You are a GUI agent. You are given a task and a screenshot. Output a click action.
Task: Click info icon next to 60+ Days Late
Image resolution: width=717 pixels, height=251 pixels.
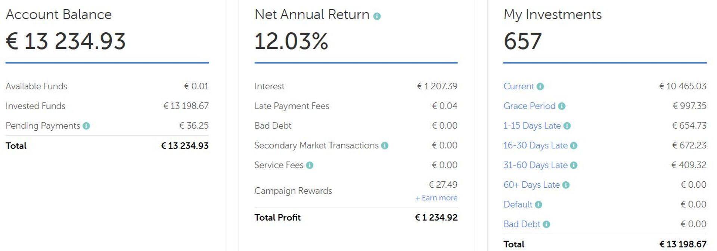point(566,185)
